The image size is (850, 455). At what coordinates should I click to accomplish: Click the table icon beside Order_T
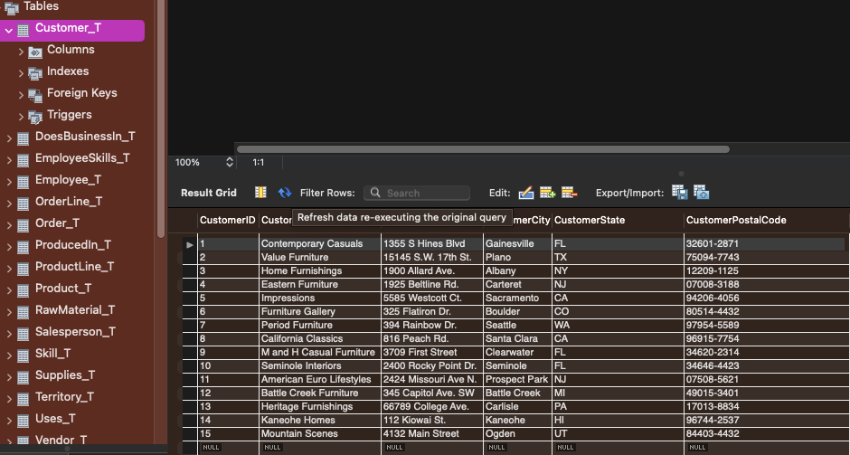24,225
